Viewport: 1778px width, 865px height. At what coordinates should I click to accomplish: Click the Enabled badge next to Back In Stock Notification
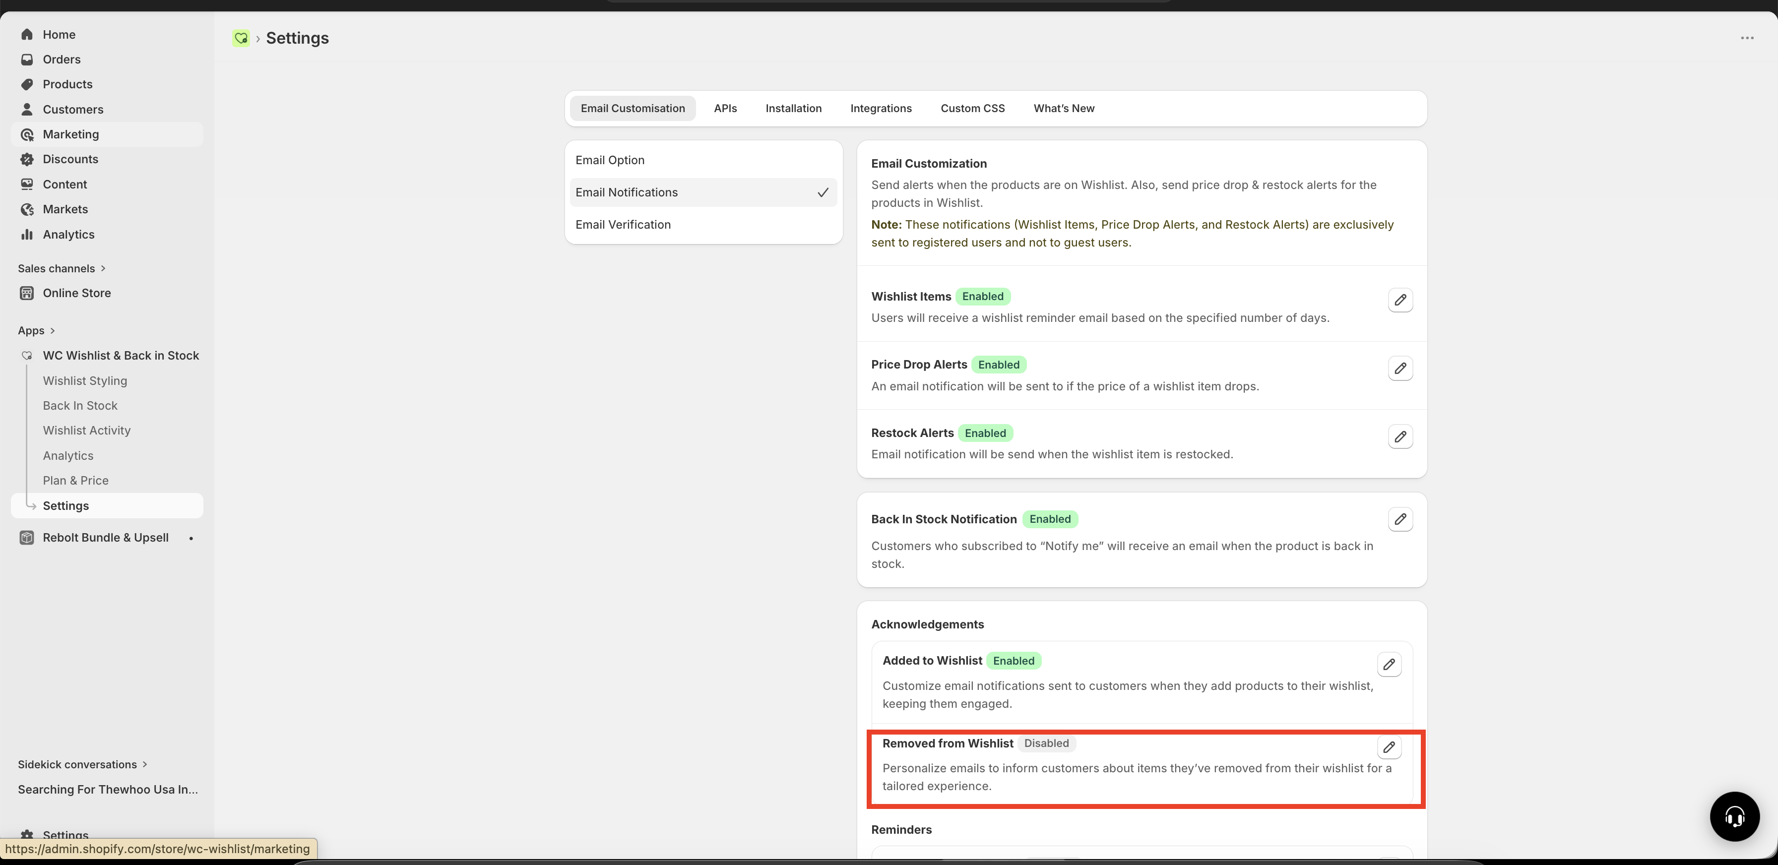[x=1050, y=519]
